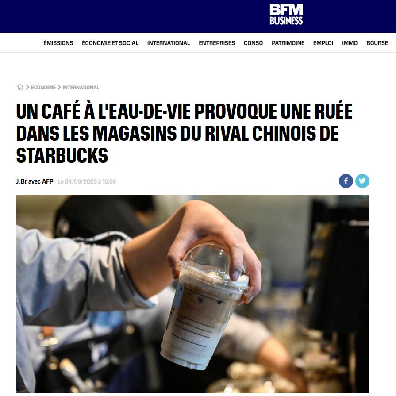Open the iced coffee article photo
The height and width of the screenshot is (396, 396).
(x=193, y=294)
